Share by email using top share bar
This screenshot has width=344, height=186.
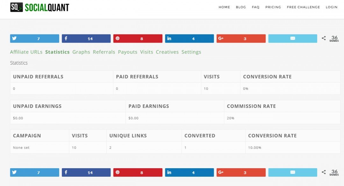(293, 39)
